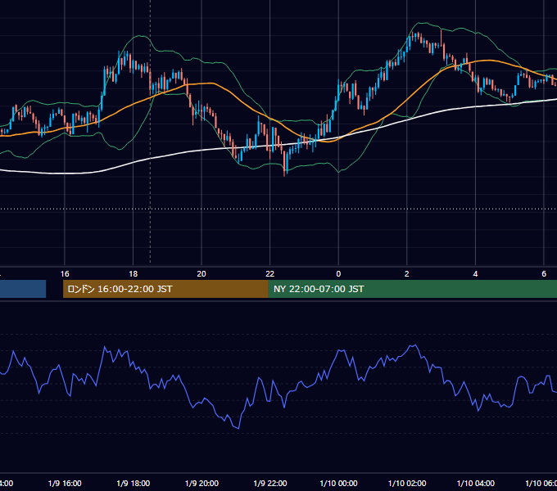Click the 4 hour label on price chart axis
Image resolution: width=557 pixels, height=491 pixels.
[x=475, y=274]
